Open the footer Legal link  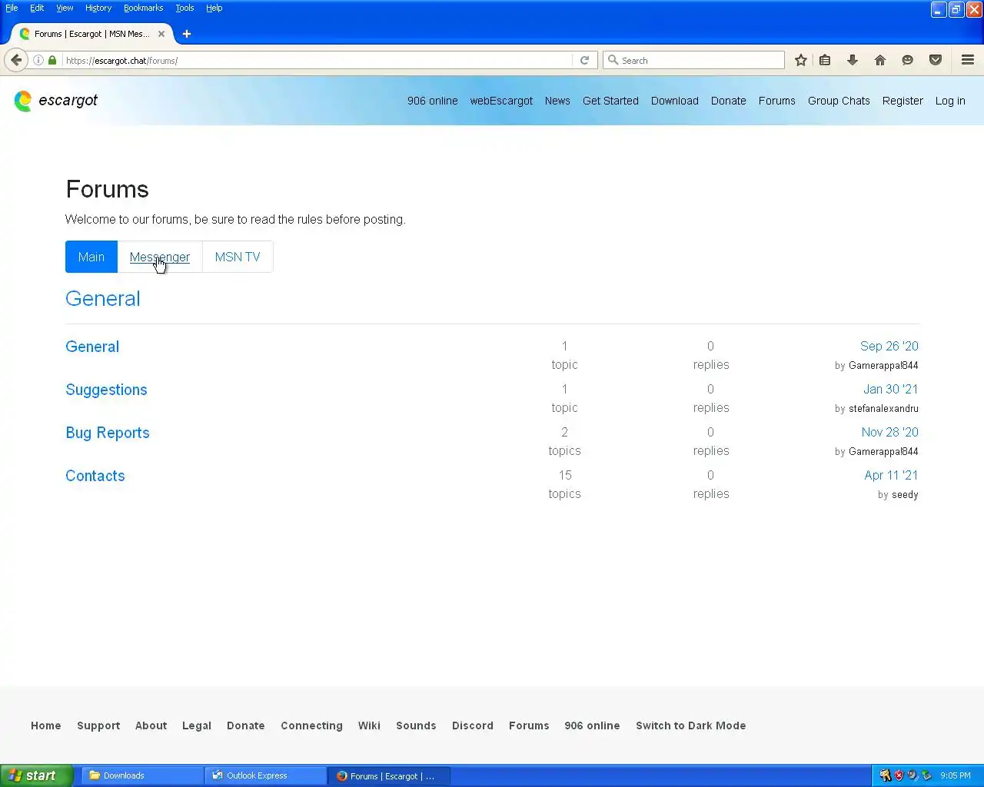(x=197, y=726)
